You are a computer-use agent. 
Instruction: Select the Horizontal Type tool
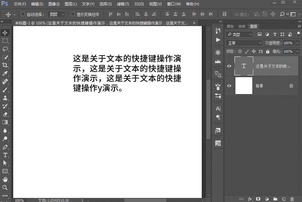pos(5,155)
